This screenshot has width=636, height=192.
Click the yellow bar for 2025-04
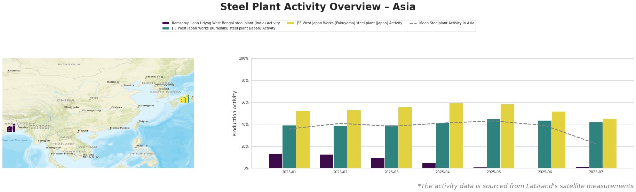(456, 136)
